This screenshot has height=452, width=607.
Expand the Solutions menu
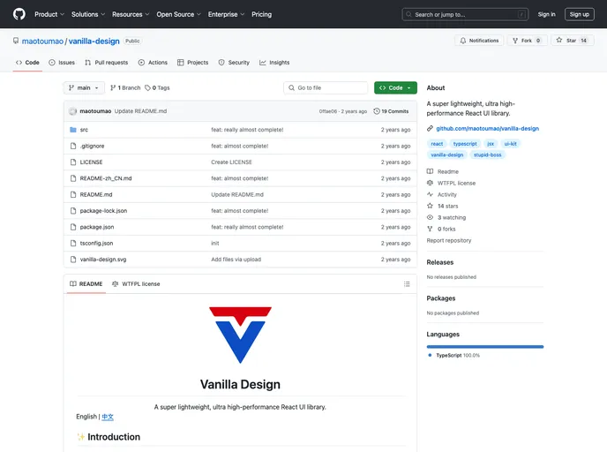point(88,14)
